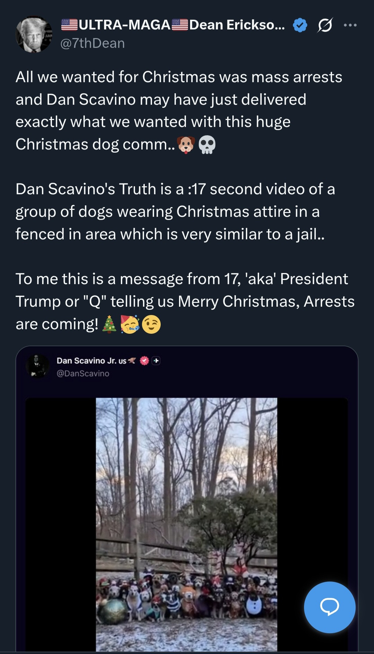The width and height of the screenshot is (374, 654).
Task: Tap the plus badge next to Dan Scavino
Action: point(156,361)
